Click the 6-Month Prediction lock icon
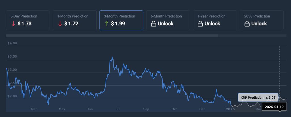 154,24
